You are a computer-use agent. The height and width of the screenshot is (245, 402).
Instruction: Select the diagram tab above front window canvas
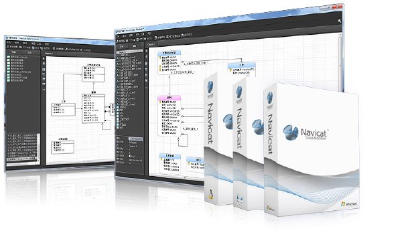151,44
